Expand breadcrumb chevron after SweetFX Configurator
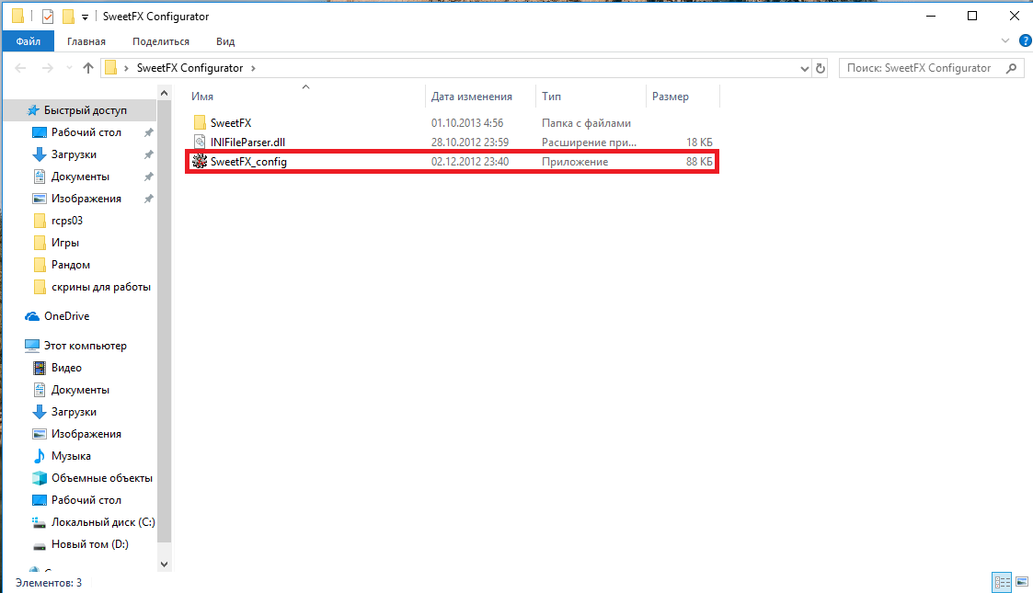The width and height of the screenshot is (1033, 593). point(253,68)
